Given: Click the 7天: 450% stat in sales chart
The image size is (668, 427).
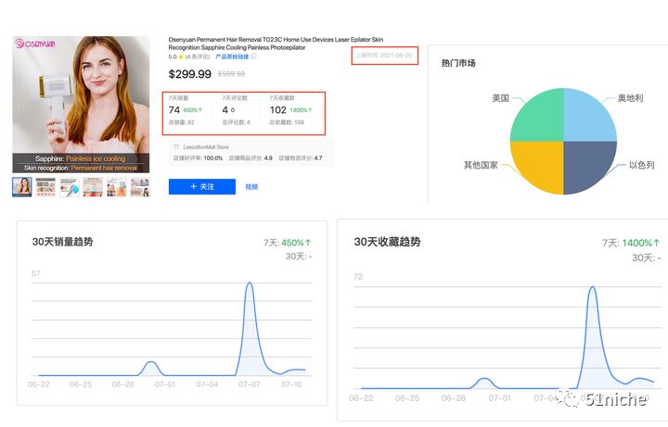Looking at the screenshot, I should coord(288,243).
